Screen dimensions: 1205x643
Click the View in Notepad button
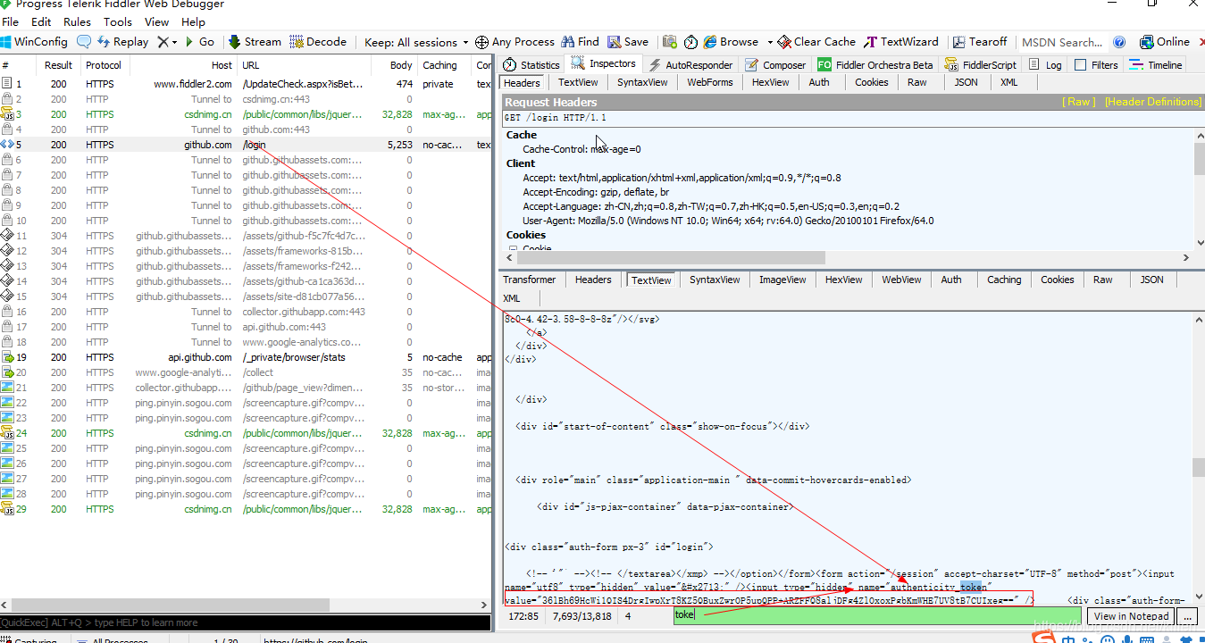1131,616
